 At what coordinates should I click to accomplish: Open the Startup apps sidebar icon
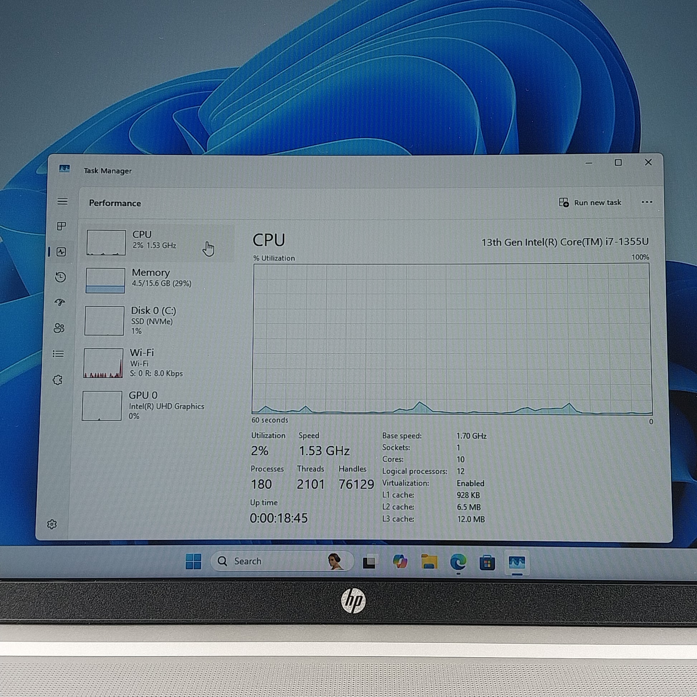pyautogui.click(x=60, y=302)
